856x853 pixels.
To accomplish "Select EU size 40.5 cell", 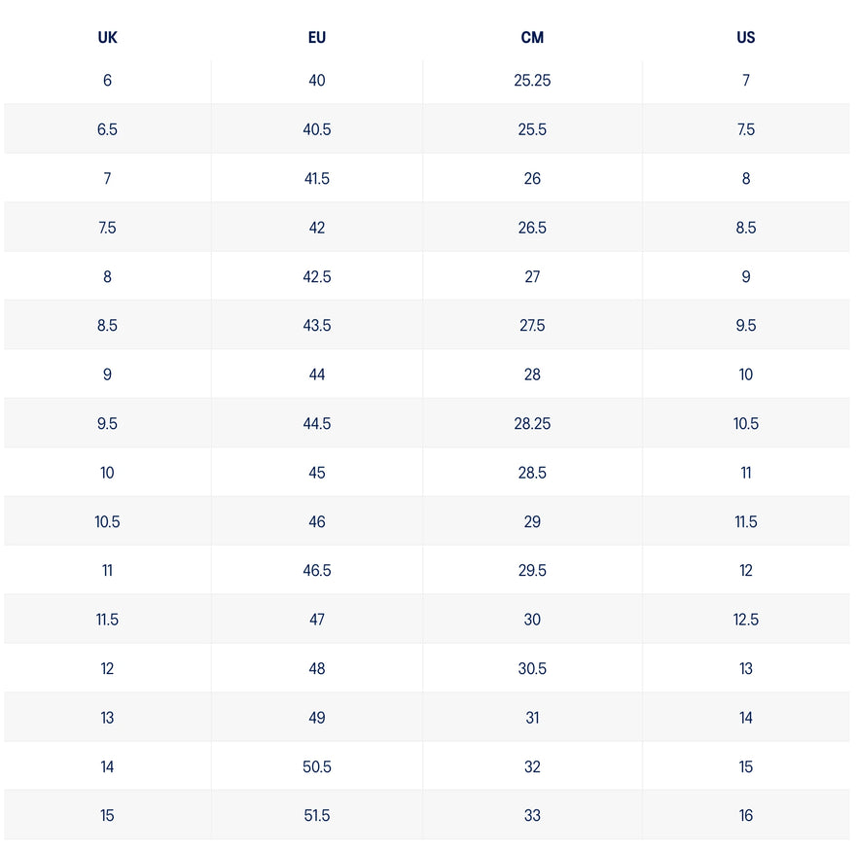I will tap(317, 129).
